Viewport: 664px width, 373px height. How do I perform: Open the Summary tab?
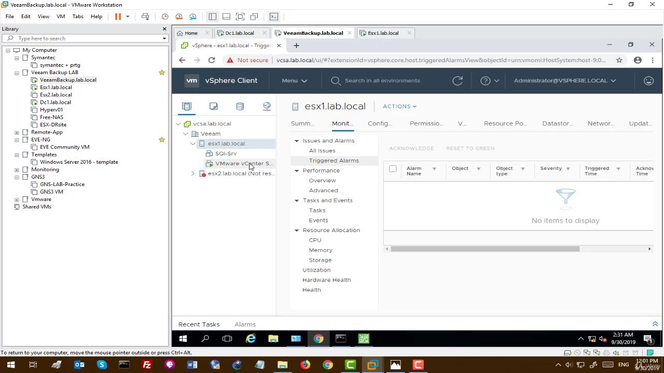(302, 123)
